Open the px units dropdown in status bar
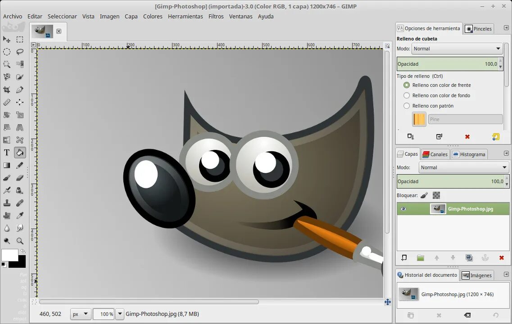 80,314
